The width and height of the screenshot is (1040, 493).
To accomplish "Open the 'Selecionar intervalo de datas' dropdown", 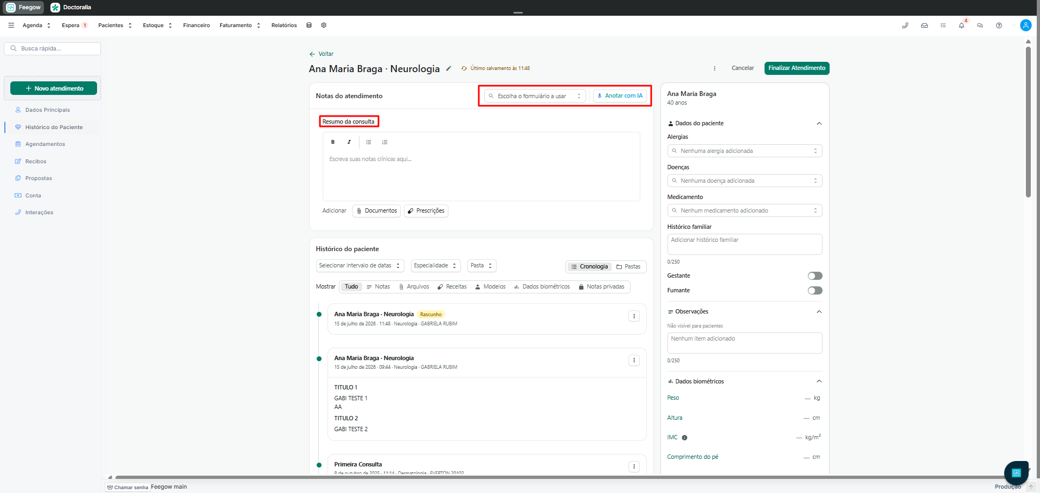I will (360, 266).
